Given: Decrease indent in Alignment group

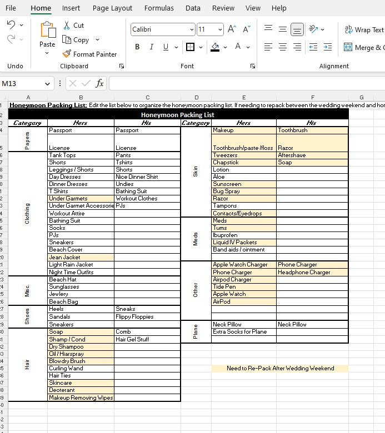Looking at the screenshot, I should point(313,47).
